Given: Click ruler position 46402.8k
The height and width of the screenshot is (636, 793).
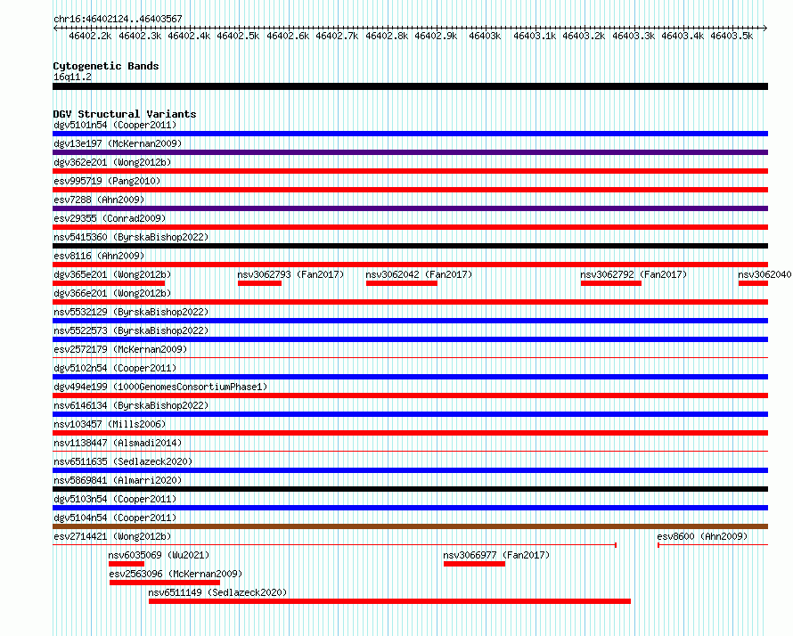Looking at the screenshot, I should (387, 36).
